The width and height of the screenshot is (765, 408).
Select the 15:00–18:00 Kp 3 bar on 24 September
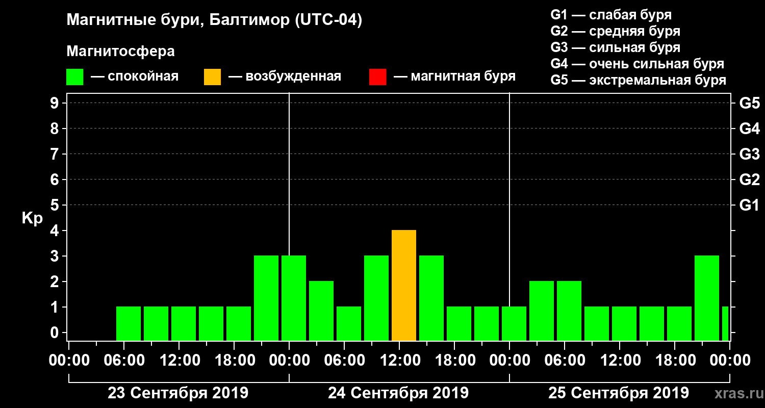coord(431,298)
